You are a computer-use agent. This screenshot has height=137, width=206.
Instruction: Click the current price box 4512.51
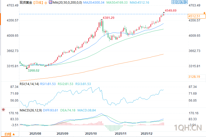coord(197,16)
